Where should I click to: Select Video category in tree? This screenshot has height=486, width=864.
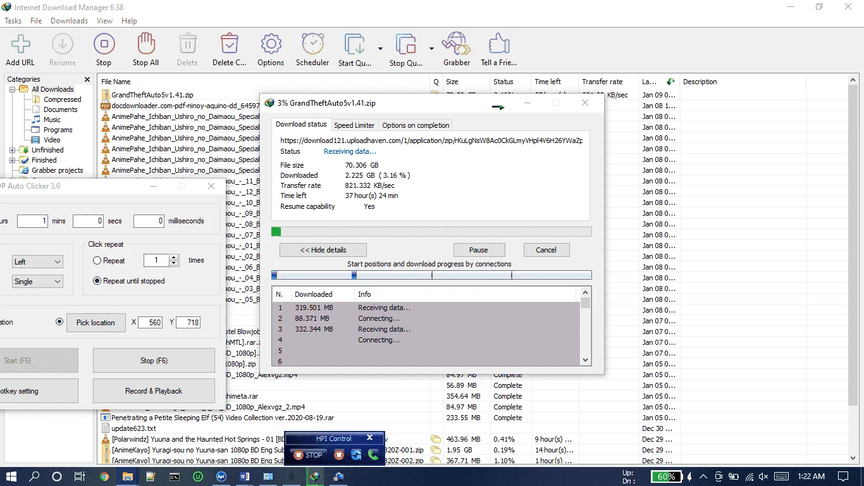coord(52,140)
